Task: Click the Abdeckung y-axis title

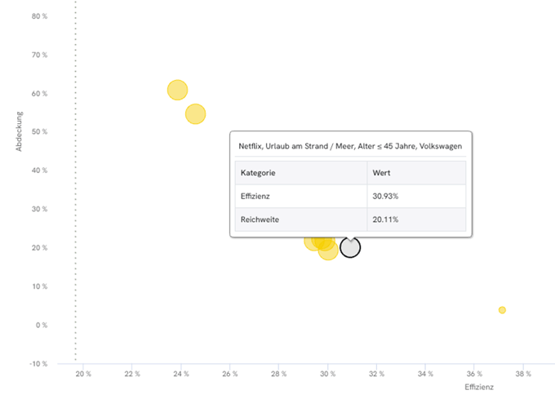Action: click(x=19, y=131)
